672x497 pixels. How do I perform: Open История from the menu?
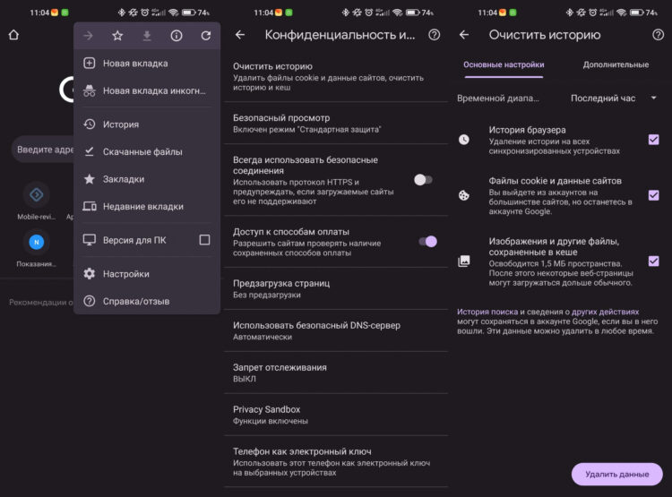[147, 124]
